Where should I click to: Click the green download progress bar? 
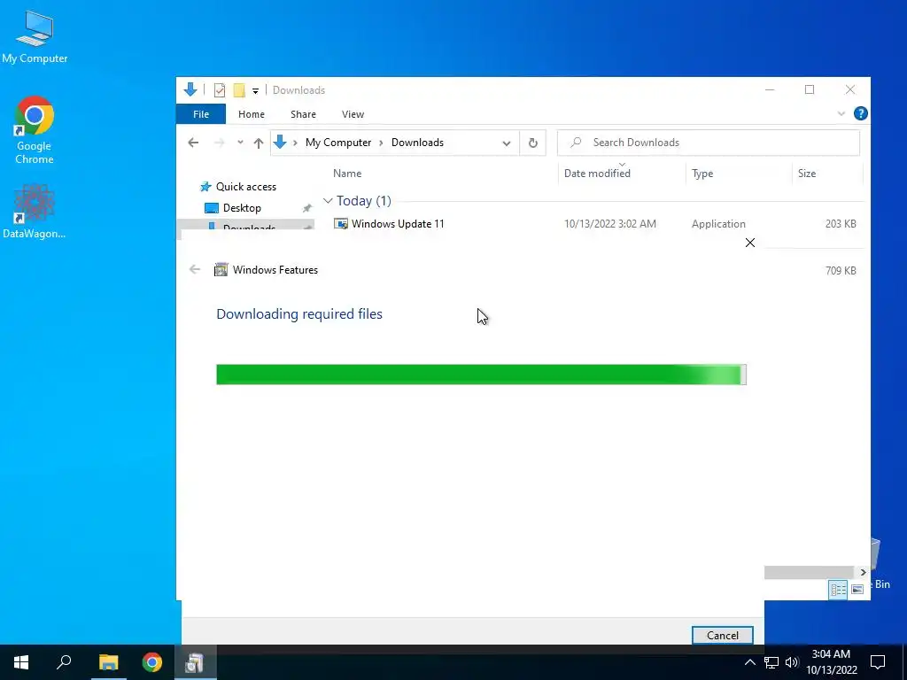coord(481,375)
